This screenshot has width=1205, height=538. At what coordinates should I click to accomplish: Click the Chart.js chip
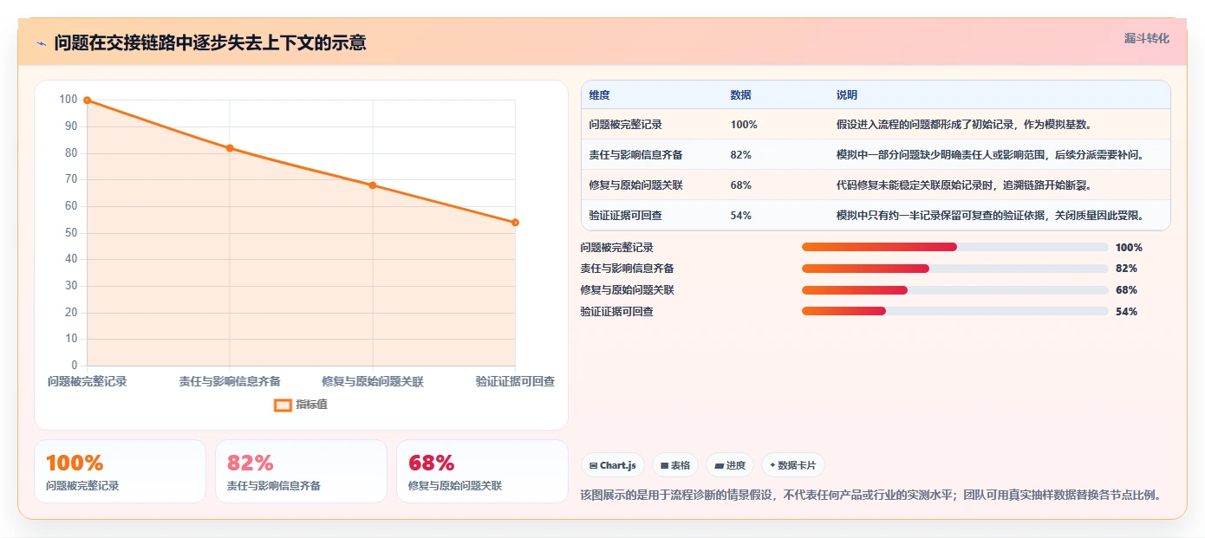[613, 465]
